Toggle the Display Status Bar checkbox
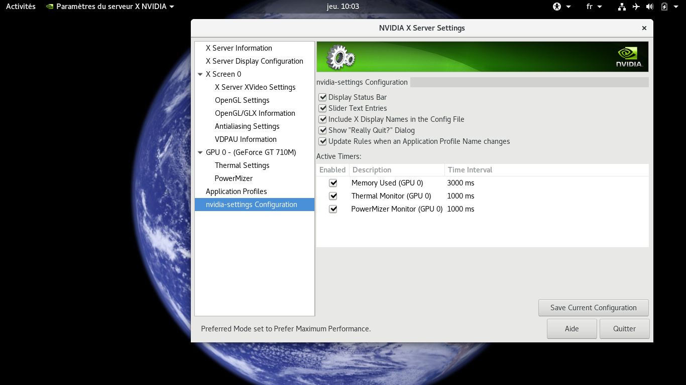Viewport: 686px width, 385px height. 322,97
